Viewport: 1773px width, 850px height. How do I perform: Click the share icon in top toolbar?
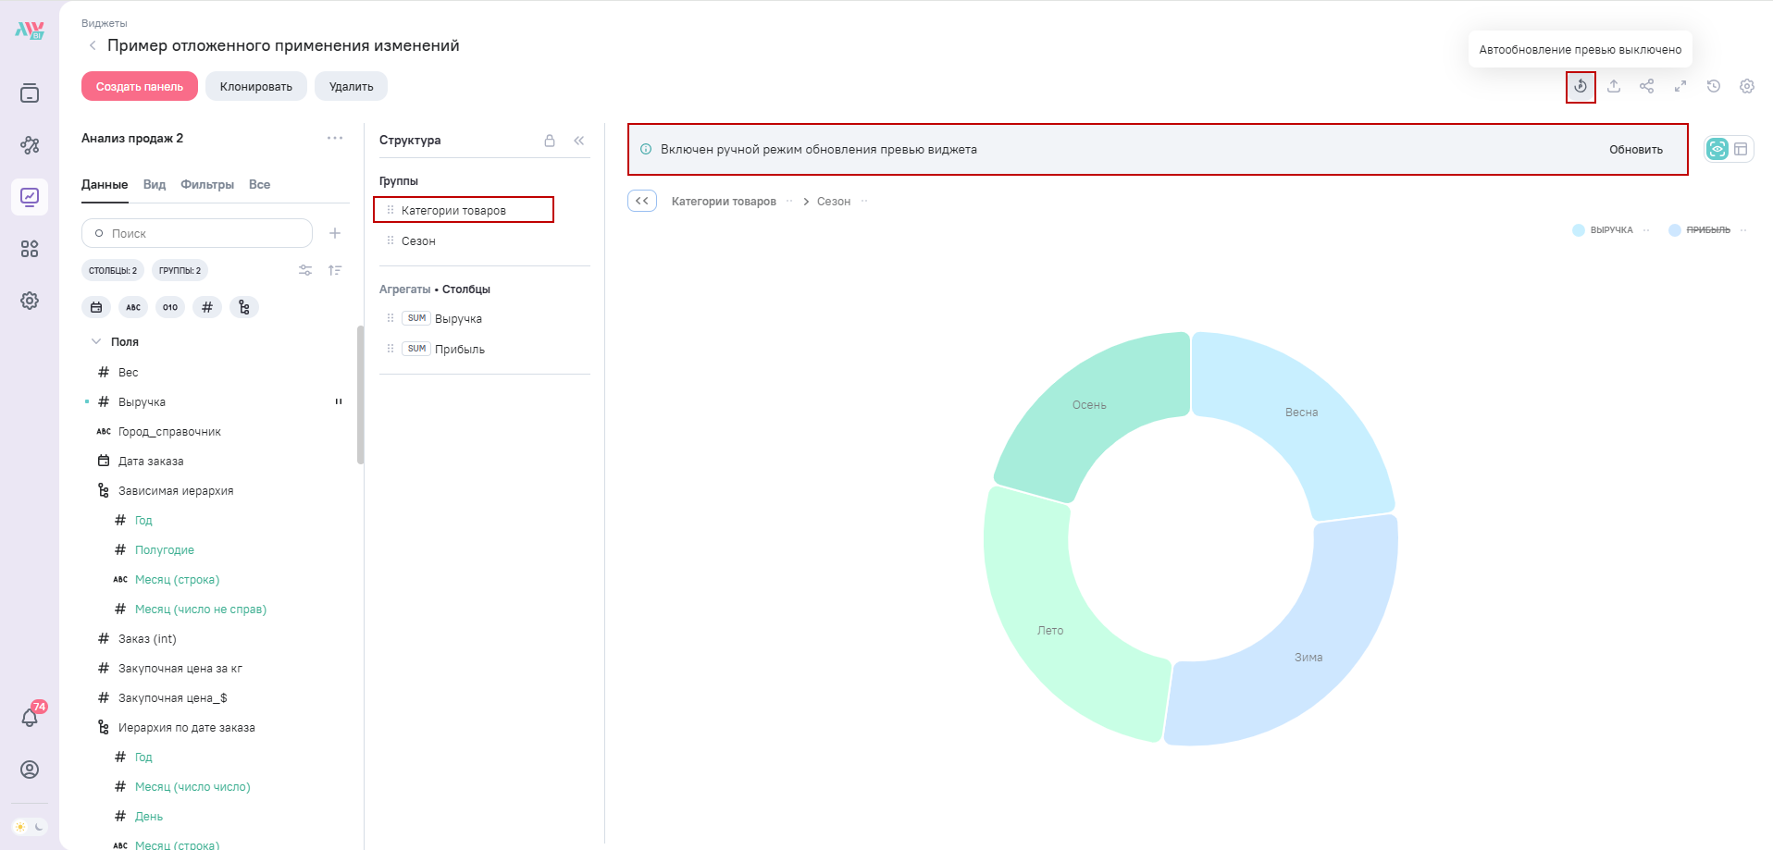coord(1647,86)
